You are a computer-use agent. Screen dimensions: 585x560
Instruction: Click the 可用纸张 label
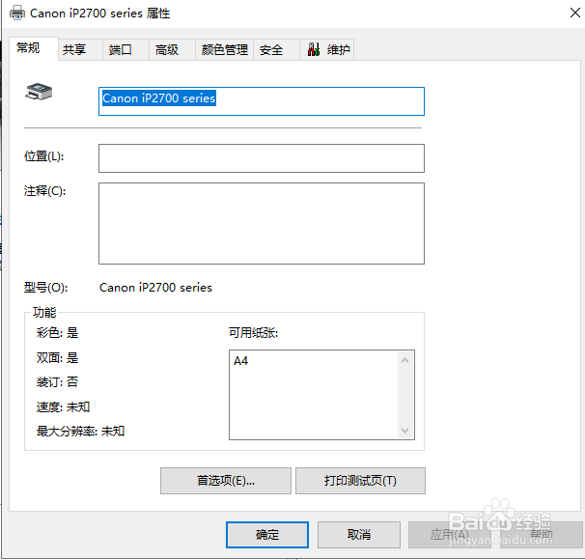pos(253,333)
